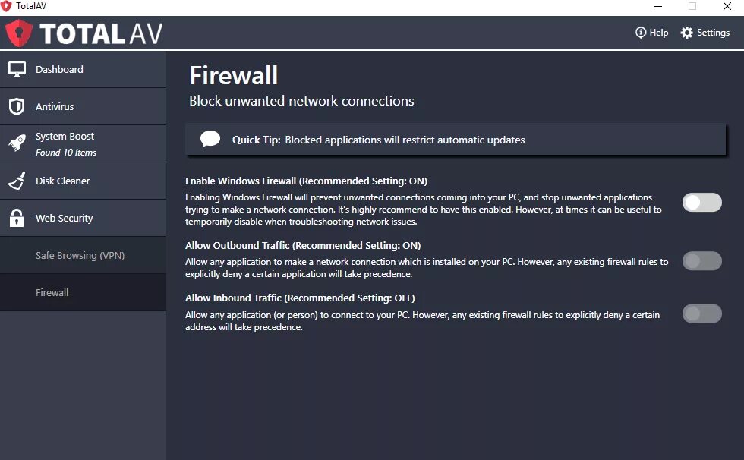The height and width of the screenshot is (460, 744).
Task: Click the Quick Tip banner text
Action: click(378, 140)
